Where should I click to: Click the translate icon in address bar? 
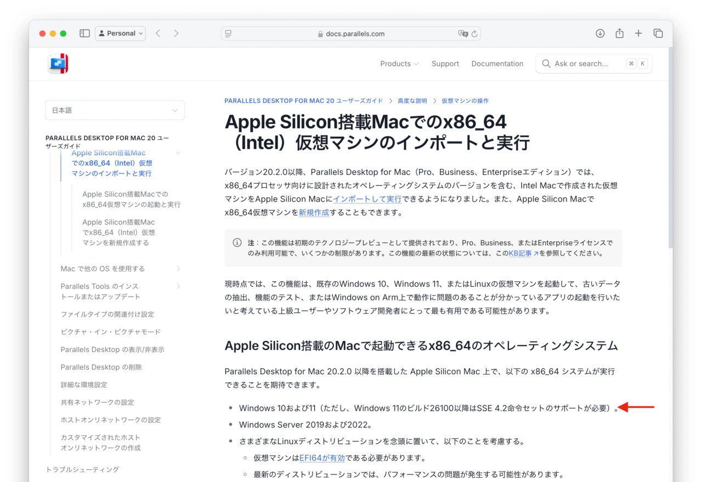tap(463, 33)
